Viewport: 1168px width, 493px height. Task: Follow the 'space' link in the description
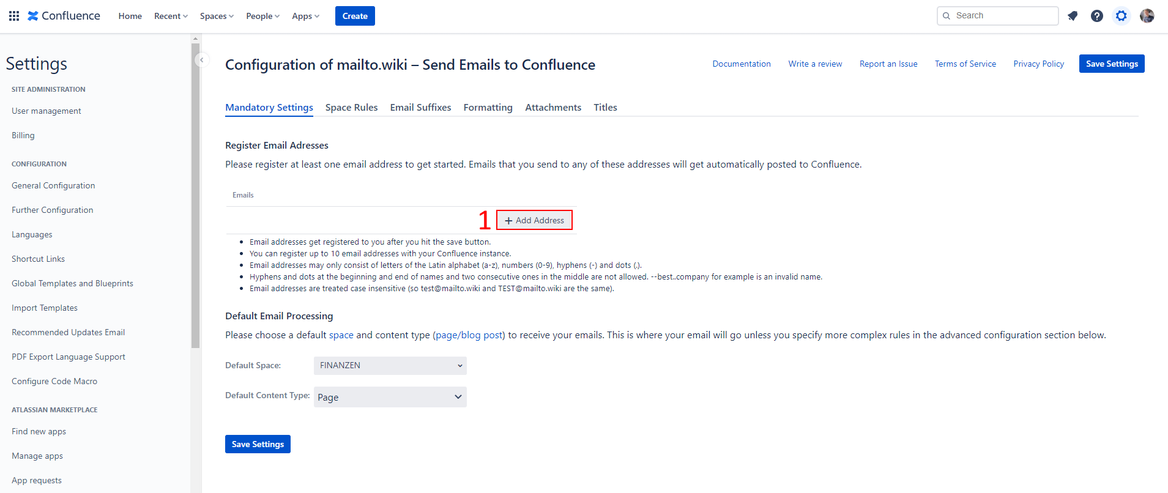click(x=341, y=335)
